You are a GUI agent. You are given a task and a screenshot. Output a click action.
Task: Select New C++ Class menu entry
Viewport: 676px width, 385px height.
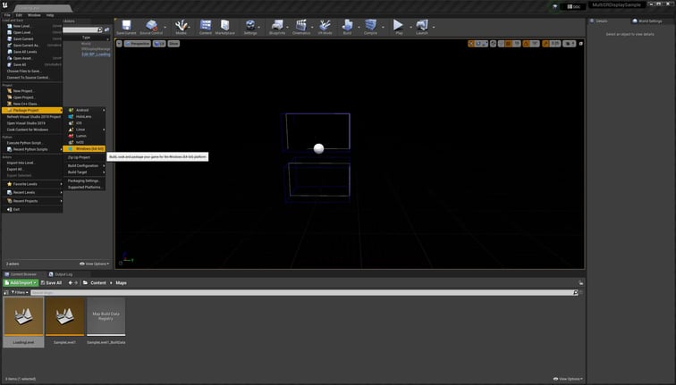pyautogui.click(x=32, y=104)
